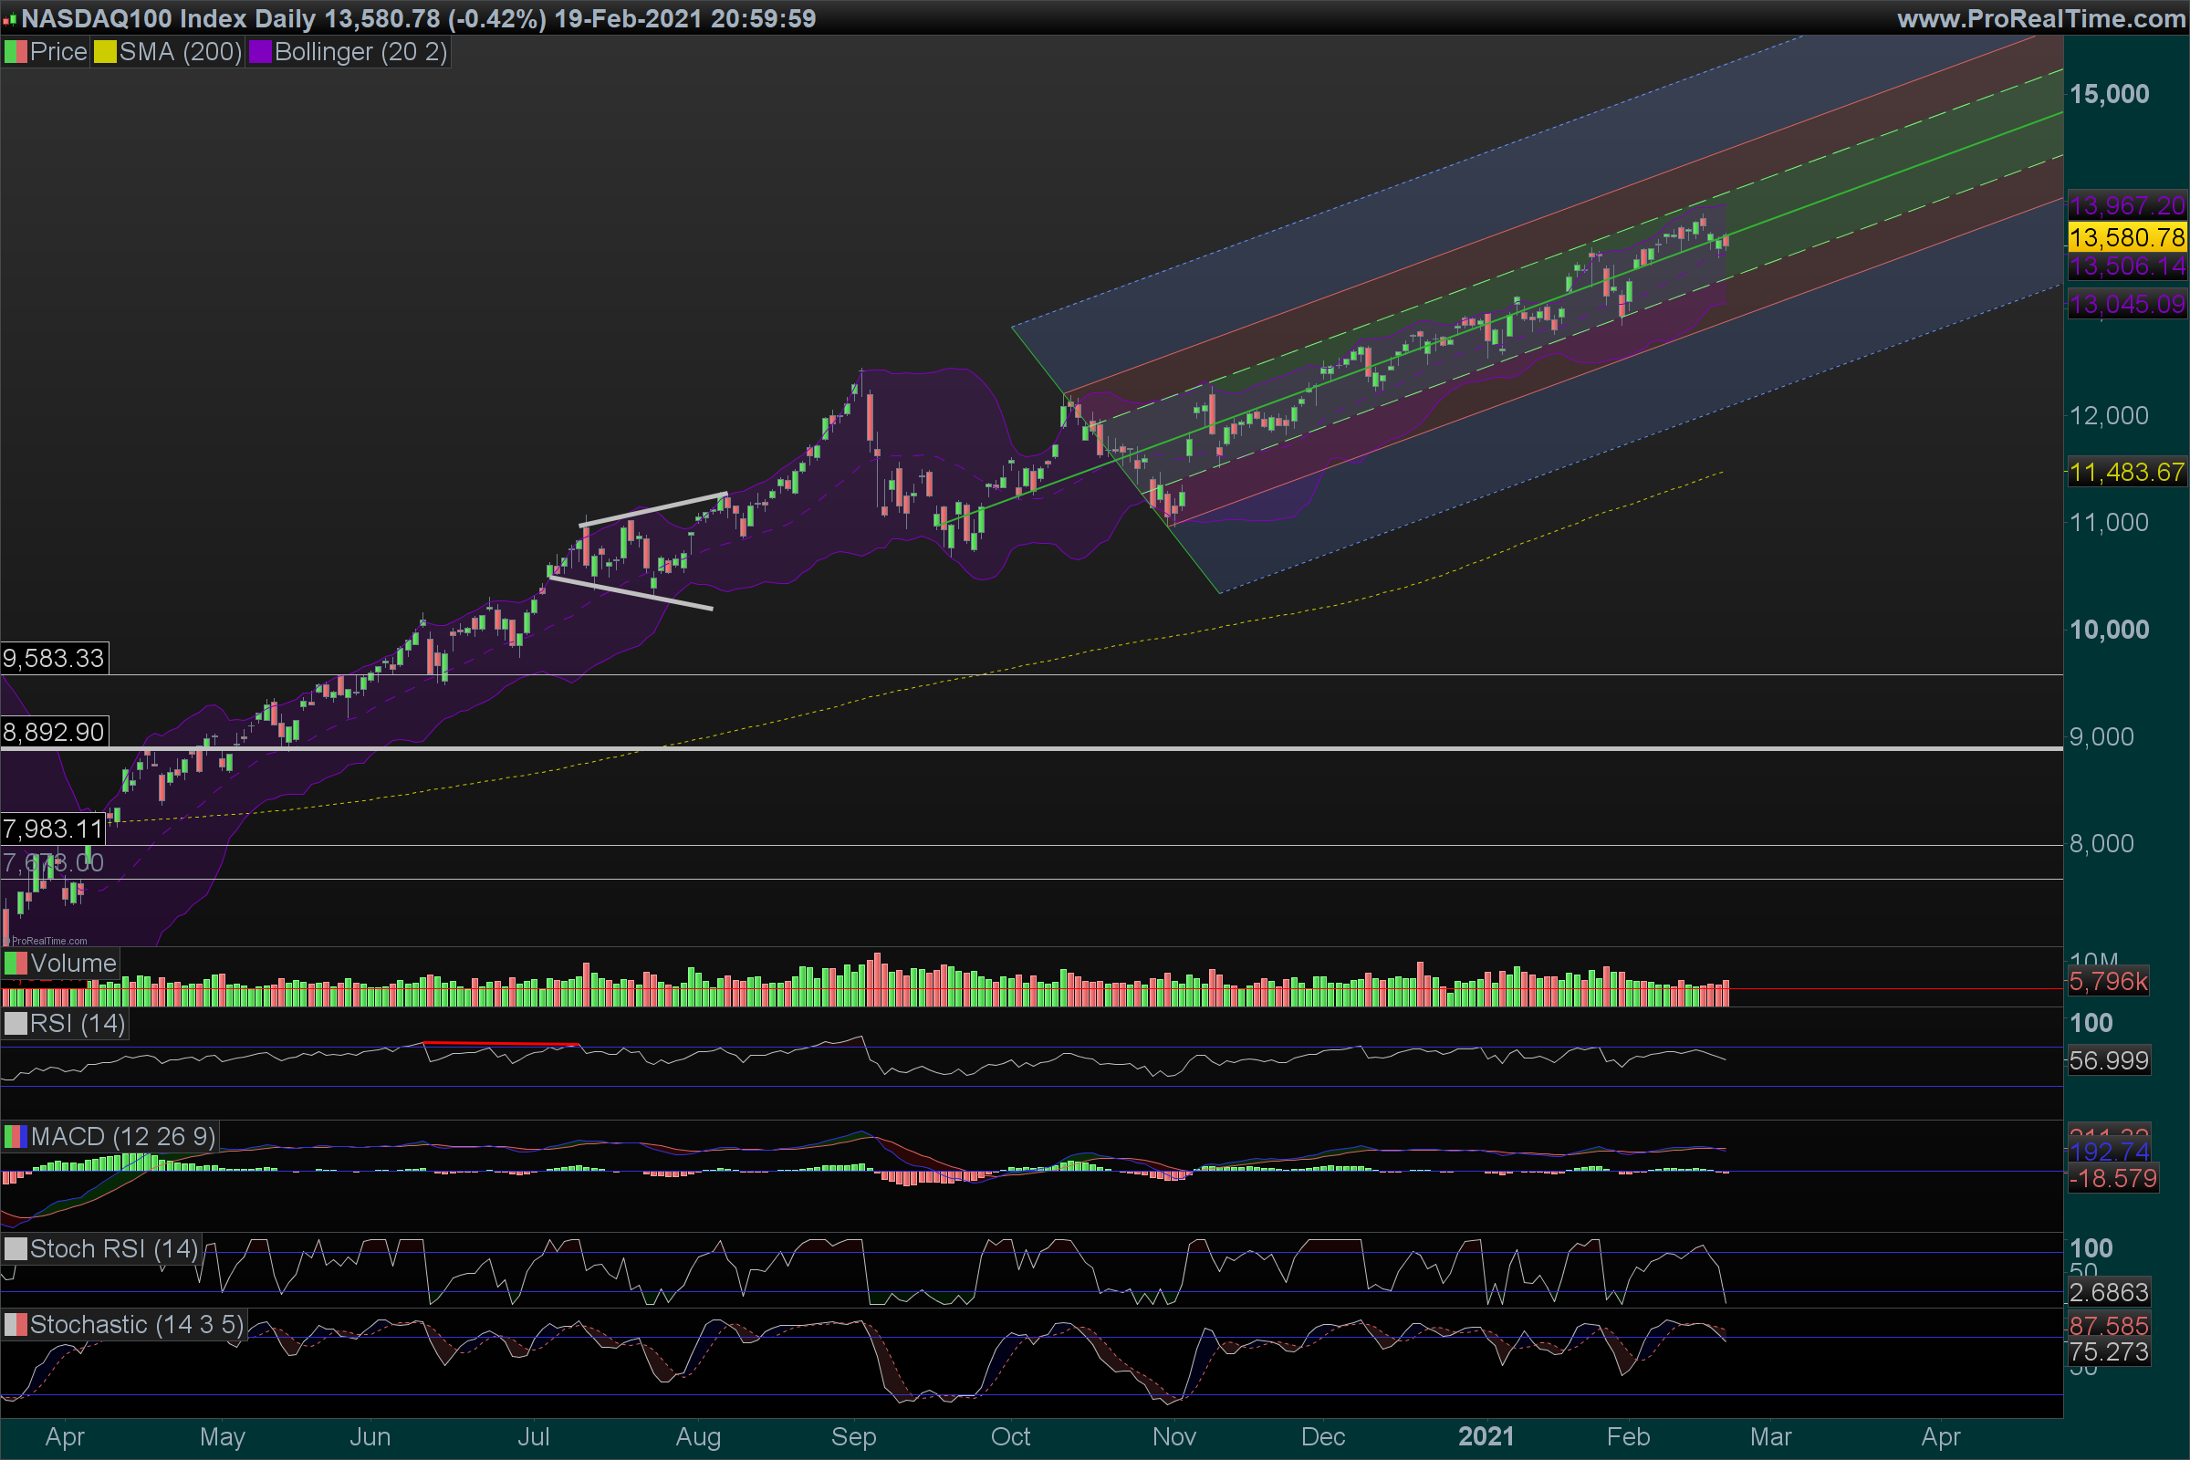
Task: Click the MACD (12 26 9) indicator icon
Action: (15, 1136)
